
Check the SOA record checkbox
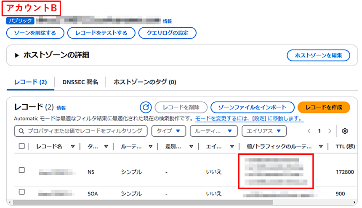[x=22, y=192]
